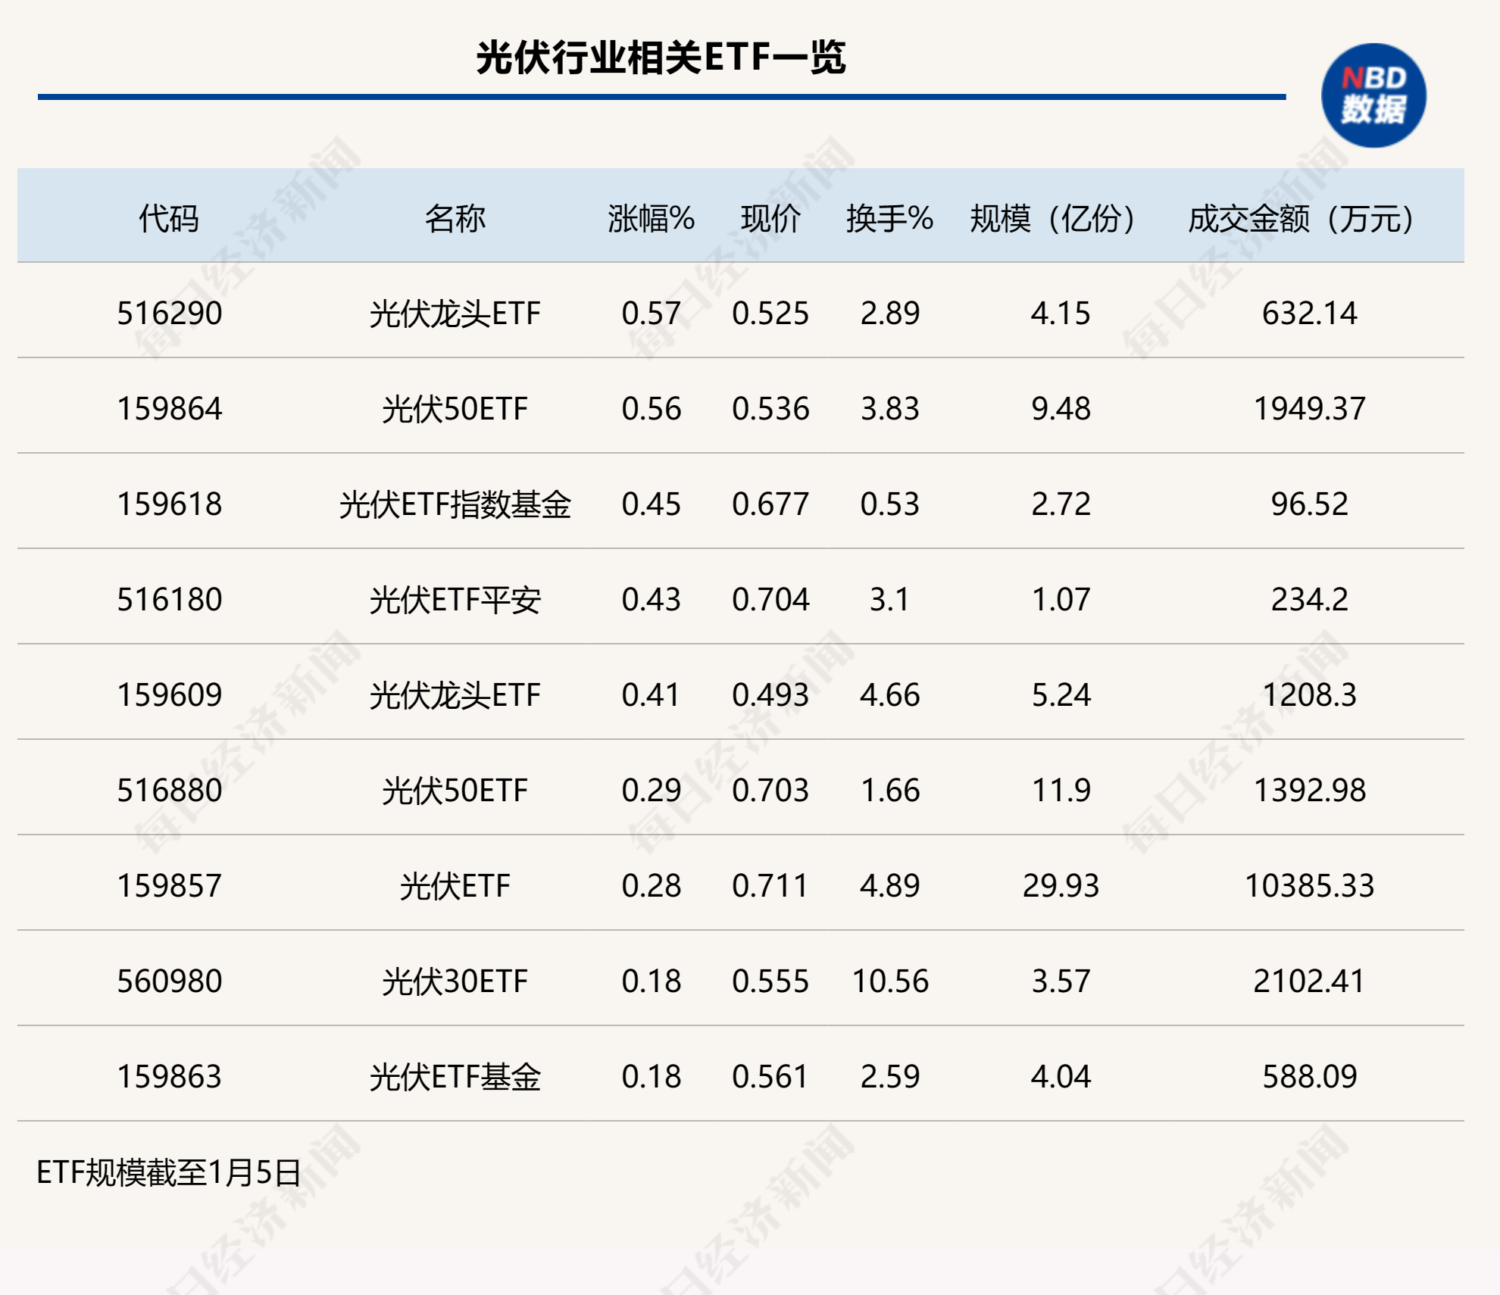Image resolution: width=1500 pixels, height=1295 pixels.
Task: Select the name cell in row 159857
Action: point(455,886)
